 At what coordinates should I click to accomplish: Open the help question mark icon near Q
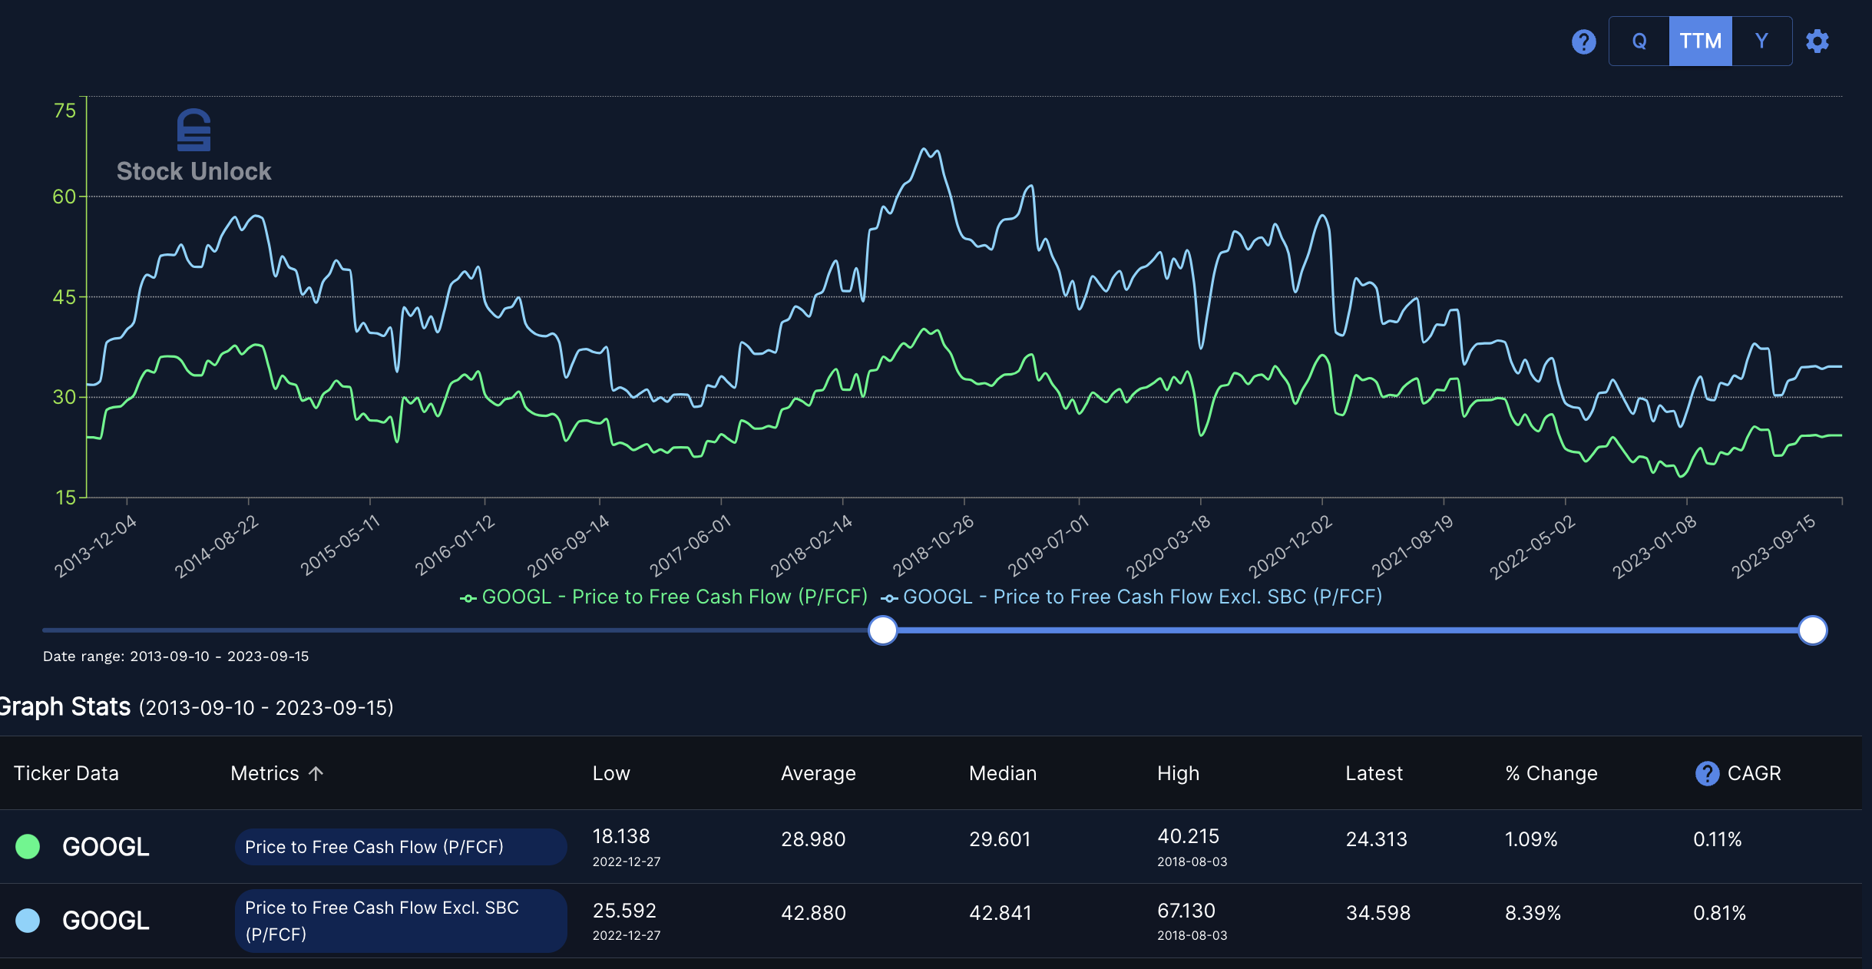pos(1583,41)
